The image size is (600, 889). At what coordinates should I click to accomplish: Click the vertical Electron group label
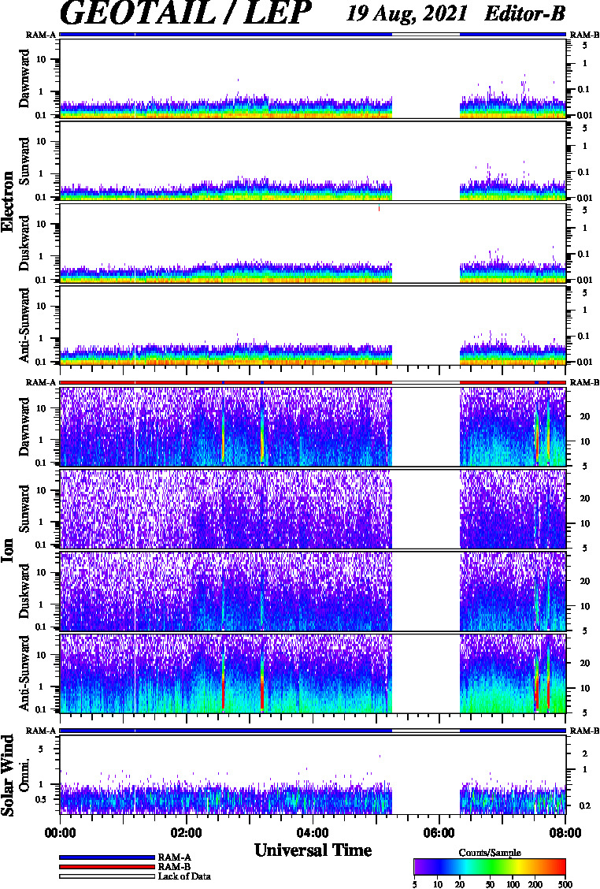[x=8, y=201]
